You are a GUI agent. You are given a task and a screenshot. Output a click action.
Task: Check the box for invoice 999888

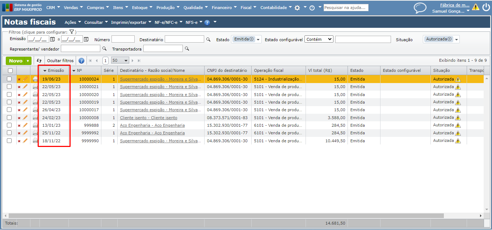(9, 125)
